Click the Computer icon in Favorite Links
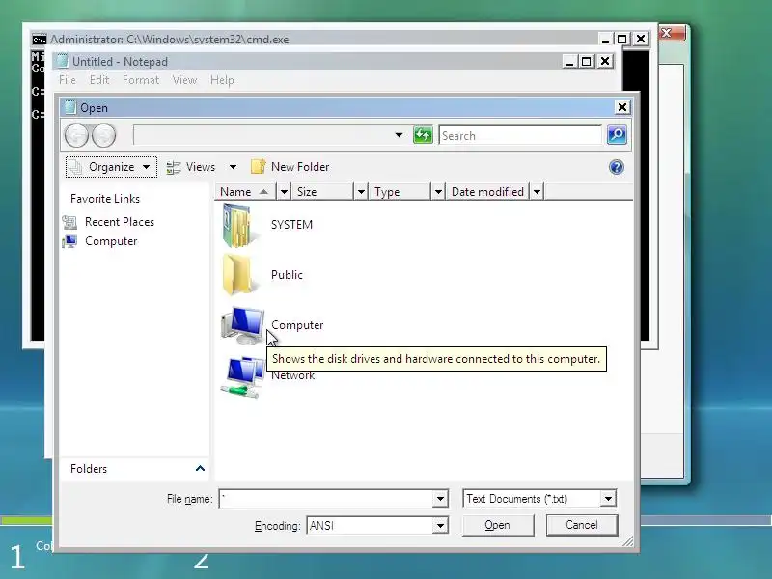The width and height of the screenshot is (772, 579). point(69,242)
